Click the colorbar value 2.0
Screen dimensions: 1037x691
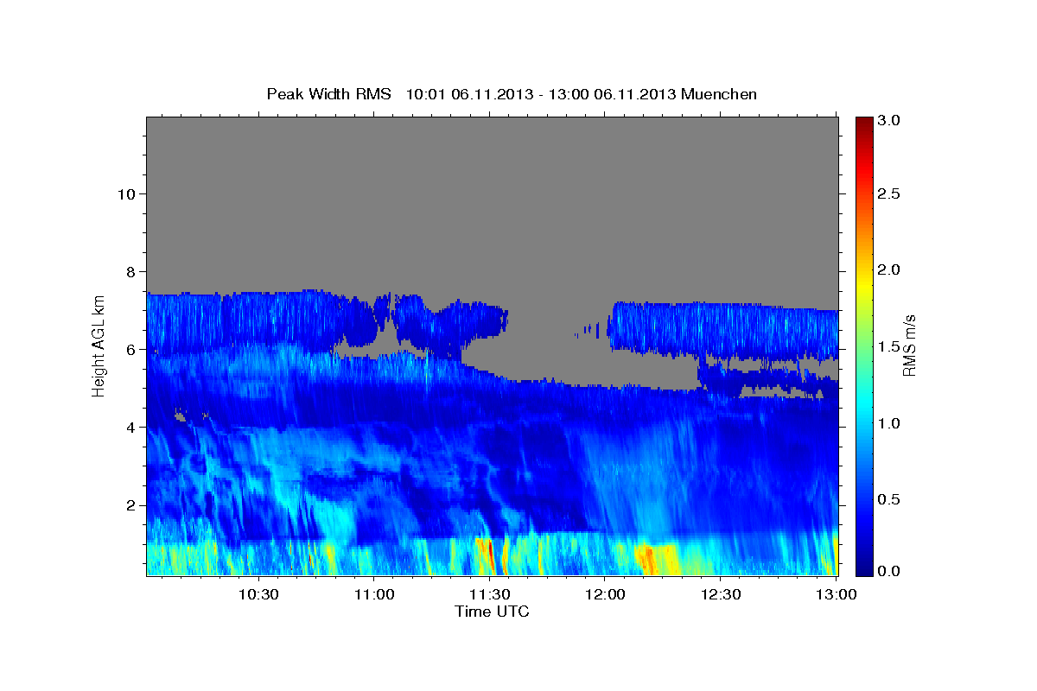click(x=890, y=270)
